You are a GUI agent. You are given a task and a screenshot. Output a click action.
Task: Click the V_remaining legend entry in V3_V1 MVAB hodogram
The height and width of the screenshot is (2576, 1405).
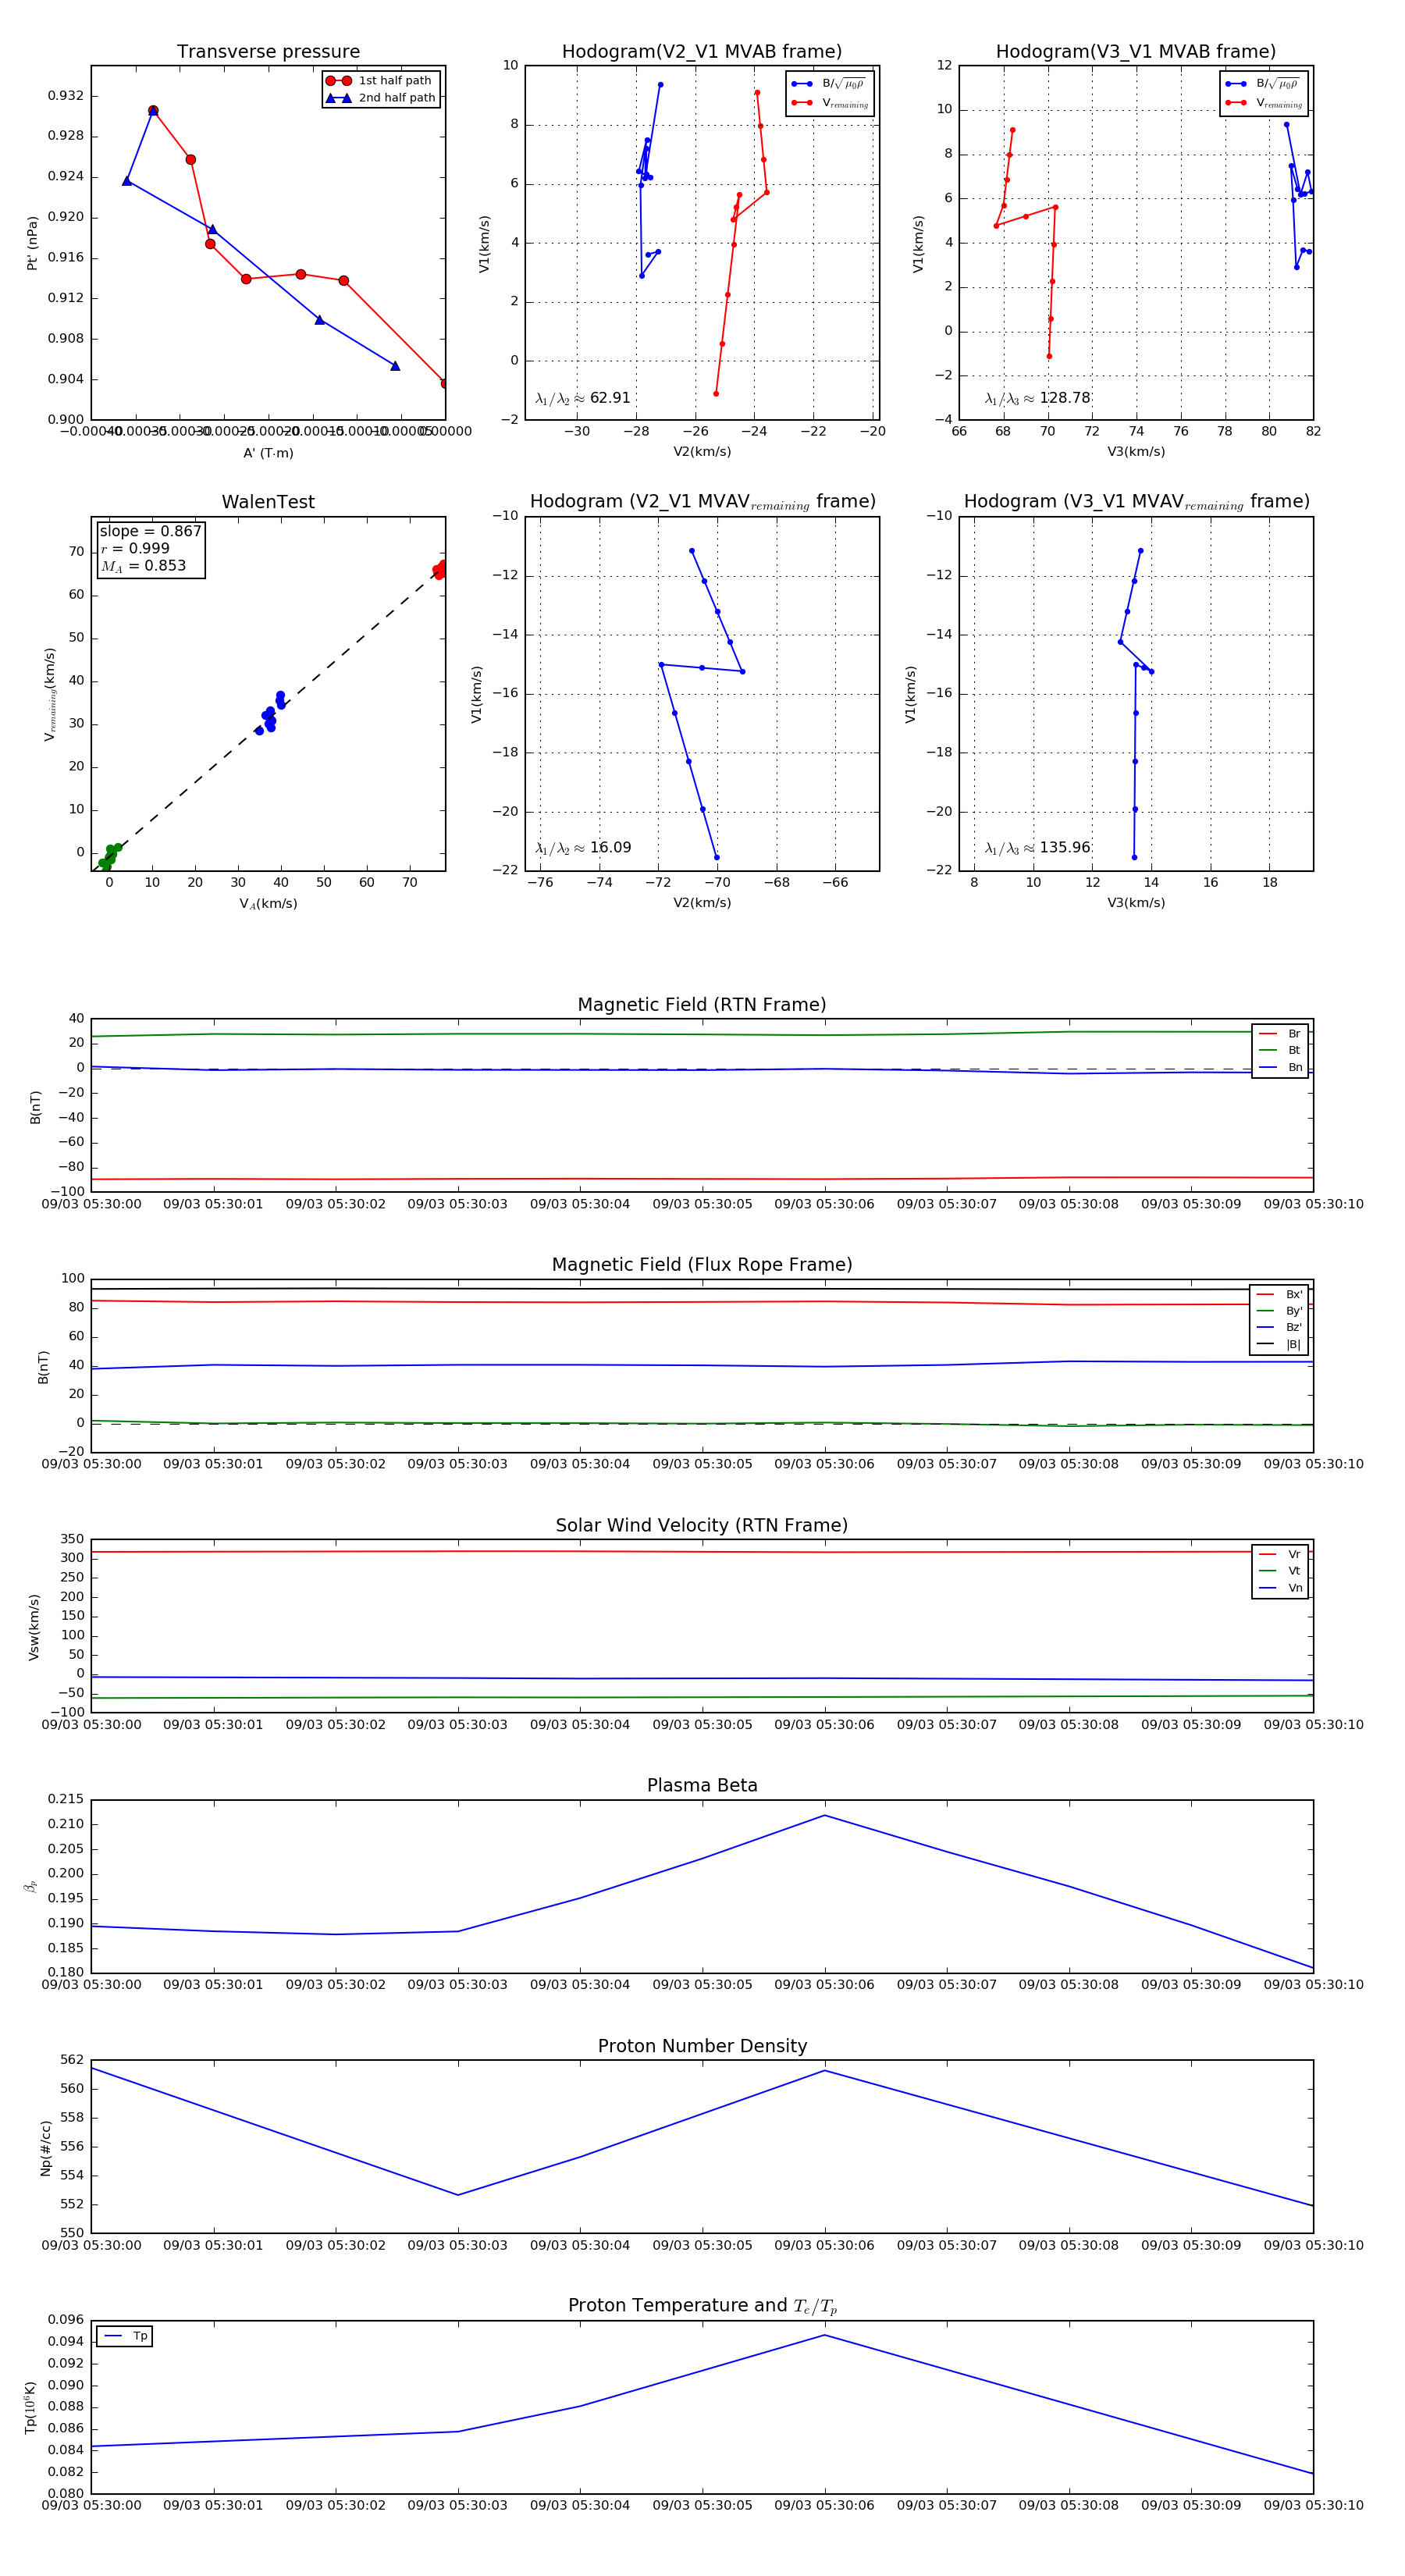tap(1264, 103)
